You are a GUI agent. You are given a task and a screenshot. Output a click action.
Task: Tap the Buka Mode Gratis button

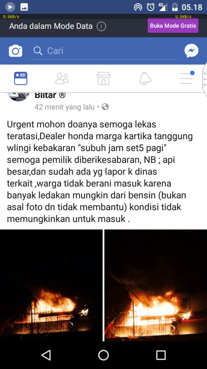tap(173, 25)
